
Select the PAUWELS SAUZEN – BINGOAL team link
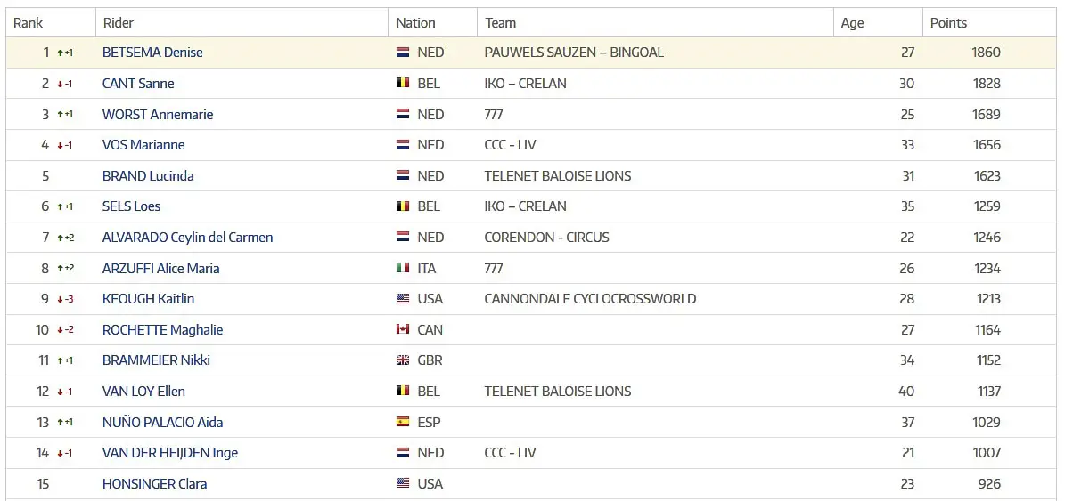574,53
